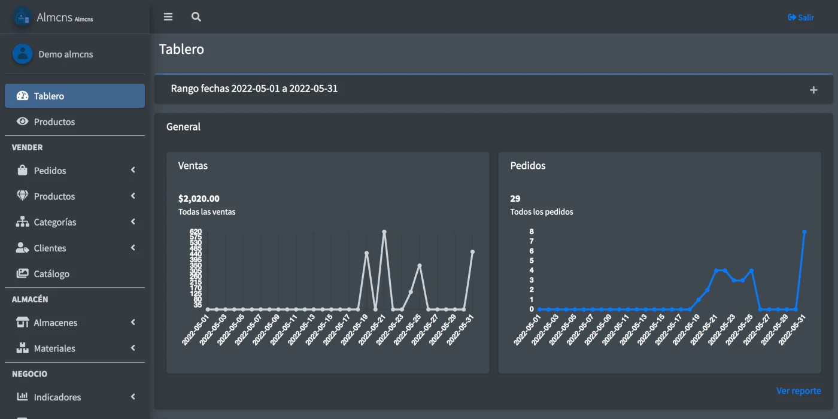Click the peak point on Ventas chart

coord(384,232)
